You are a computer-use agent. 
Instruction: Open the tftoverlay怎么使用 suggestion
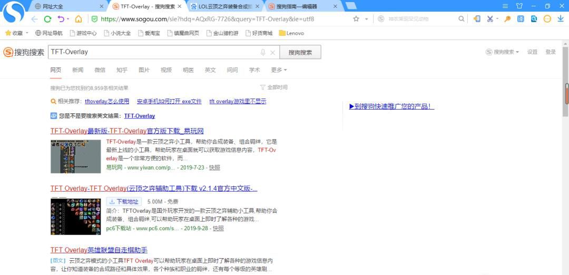click(107, 102)
